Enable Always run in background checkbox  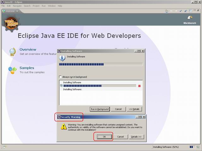[x=61, y=77]
